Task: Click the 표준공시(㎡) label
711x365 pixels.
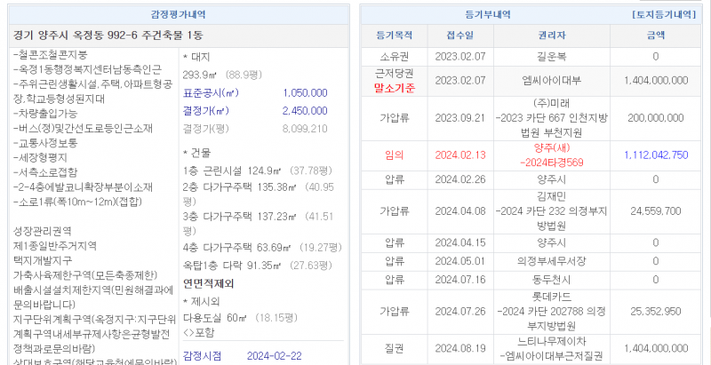Action: coord(210,92)
